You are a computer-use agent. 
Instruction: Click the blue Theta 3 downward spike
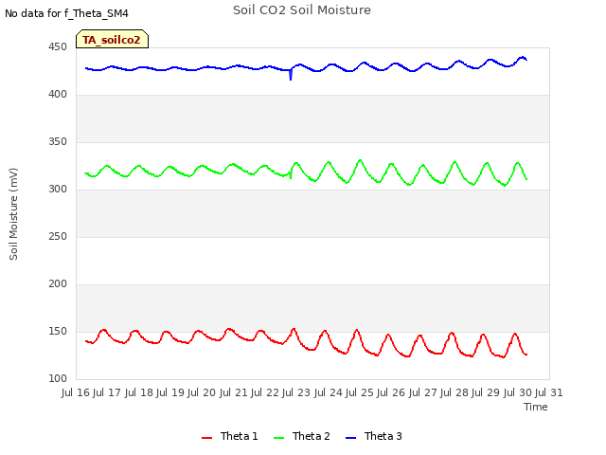(291, 76)
